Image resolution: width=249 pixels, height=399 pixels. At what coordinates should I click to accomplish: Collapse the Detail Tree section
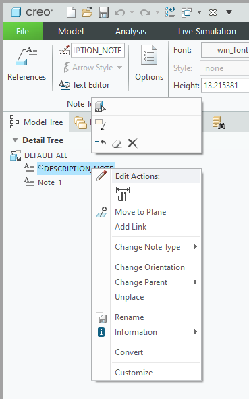[16, 140]
